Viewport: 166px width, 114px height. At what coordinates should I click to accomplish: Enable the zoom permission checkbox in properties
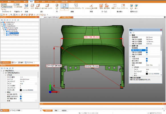(x=21, y=94)
